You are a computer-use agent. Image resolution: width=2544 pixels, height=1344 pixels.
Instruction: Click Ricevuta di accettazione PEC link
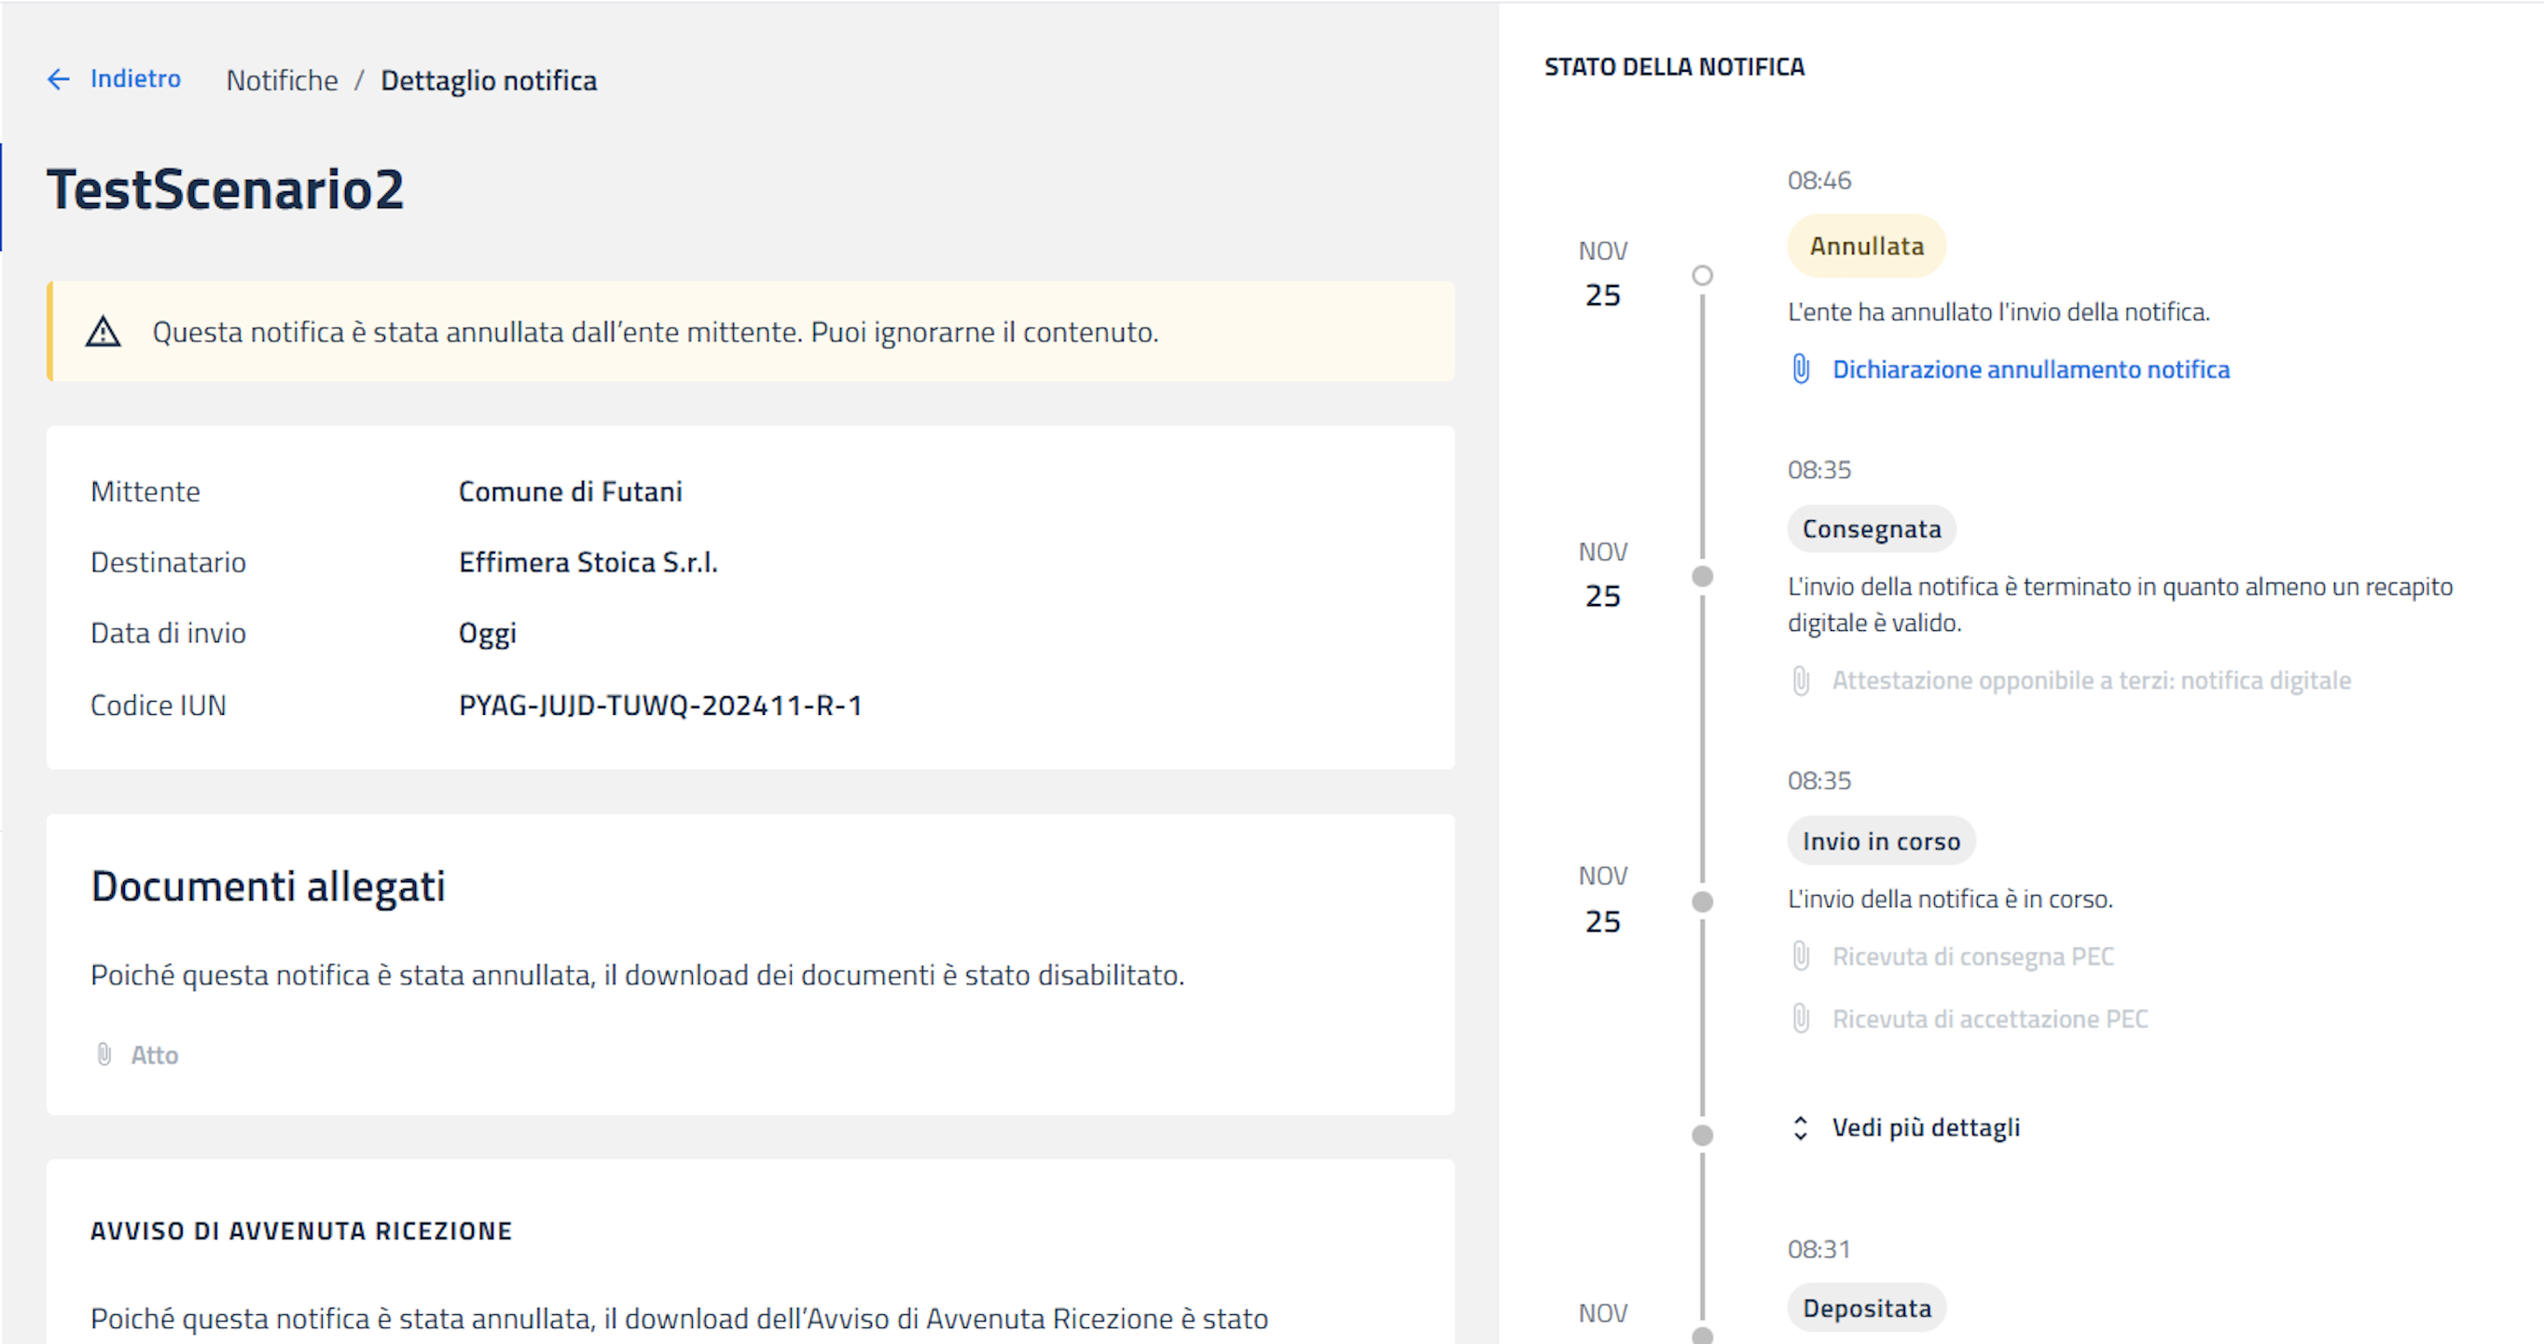click(1989, 1019)
